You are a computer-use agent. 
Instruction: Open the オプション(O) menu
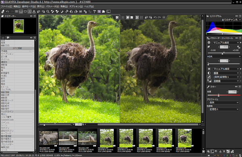(76, 6)
